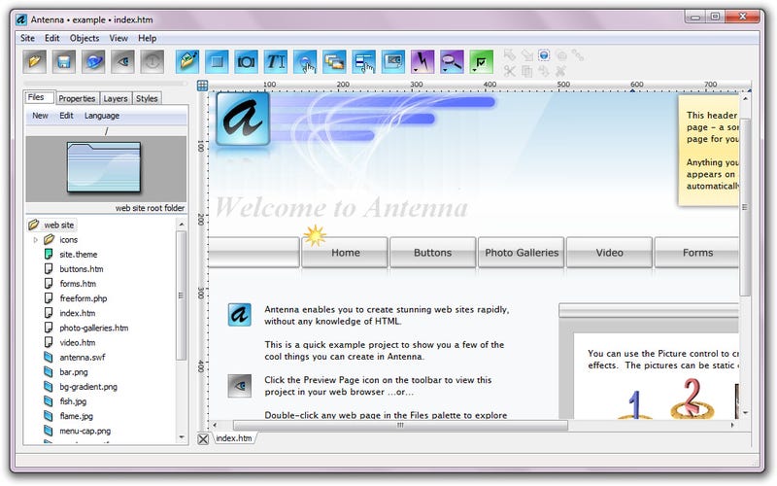Click the horizontal scrollbar thumb under canvas
This screenshot has width=777, height=486.
point(400,426)
